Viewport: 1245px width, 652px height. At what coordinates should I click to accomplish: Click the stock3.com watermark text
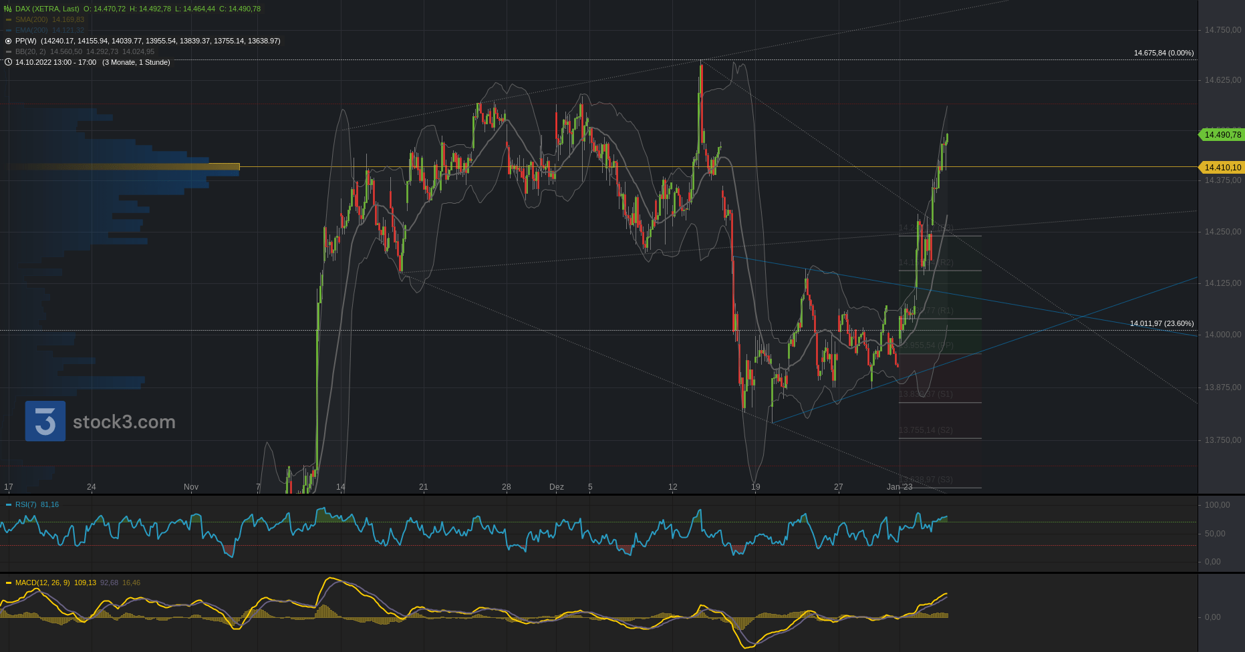[x=124, y=422]
